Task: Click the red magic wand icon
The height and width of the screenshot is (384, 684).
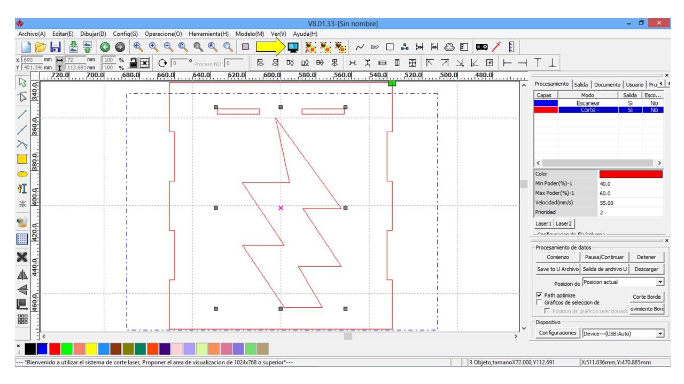Action: point(498,47)
